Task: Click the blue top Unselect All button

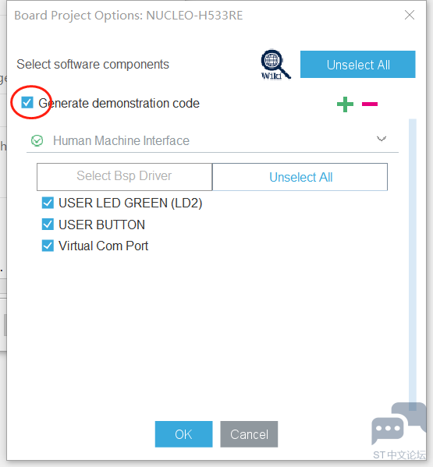Action: pos(357,65)
